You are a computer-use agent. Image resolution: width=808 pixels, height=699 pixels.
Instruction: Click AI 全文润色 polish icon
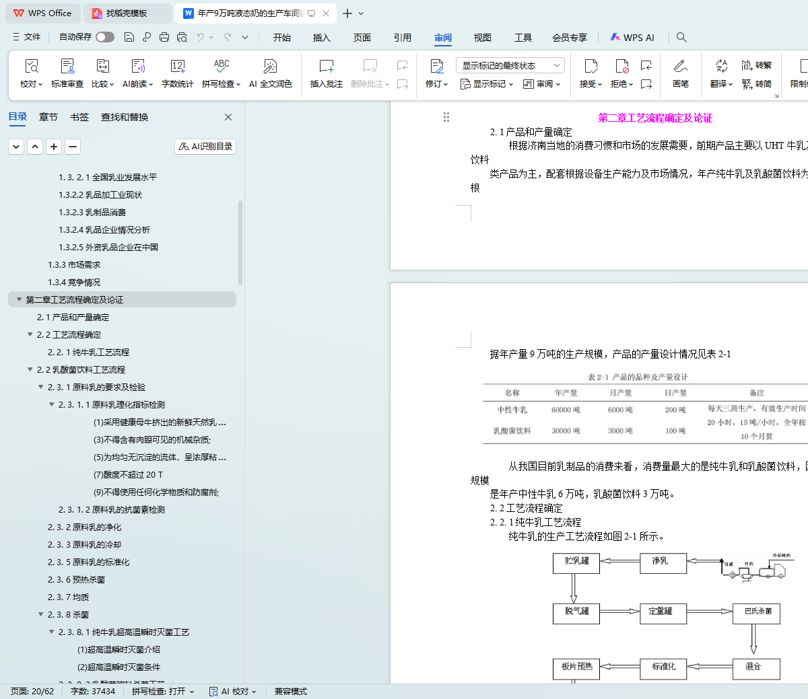pos(270,67)
